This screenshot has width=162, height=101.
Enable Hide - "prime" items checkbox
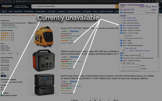click(121, 18)
